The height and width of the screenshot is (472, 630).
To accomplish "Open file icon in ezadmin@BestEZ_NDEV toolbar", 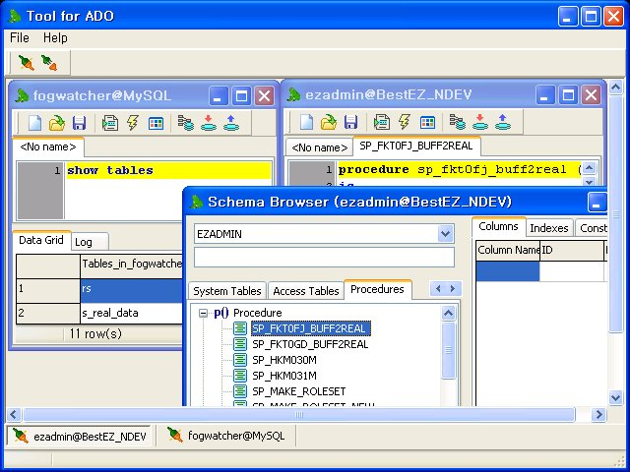I will point(328,122).
